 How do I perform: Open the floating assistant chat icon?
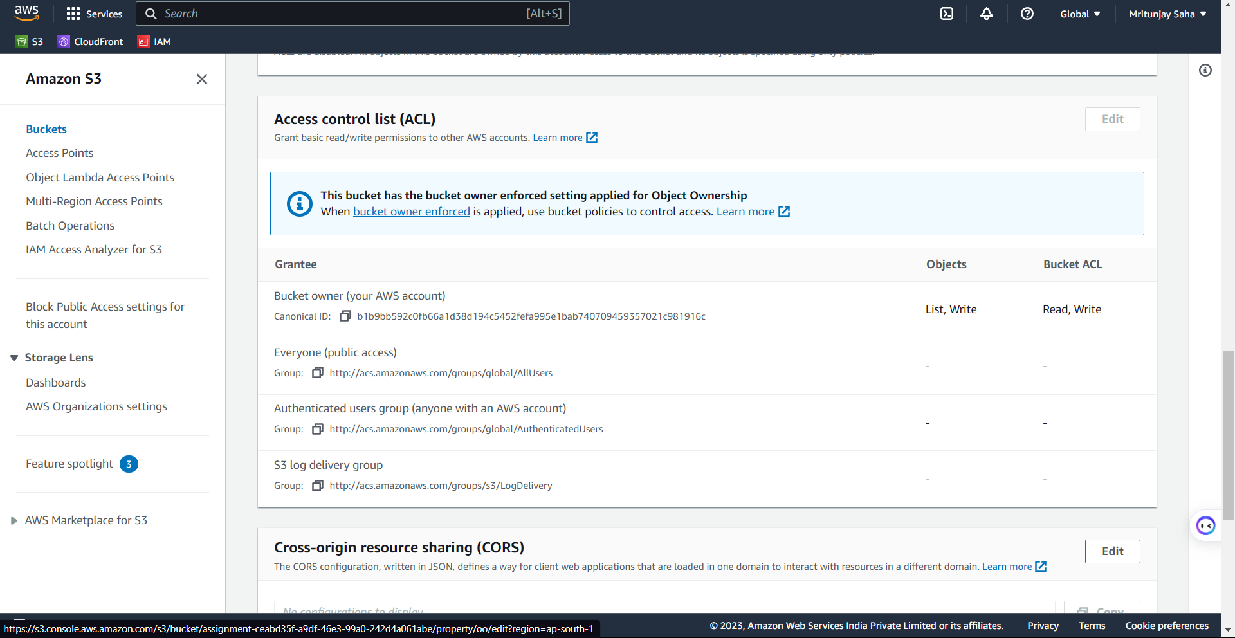(1205, 525)
